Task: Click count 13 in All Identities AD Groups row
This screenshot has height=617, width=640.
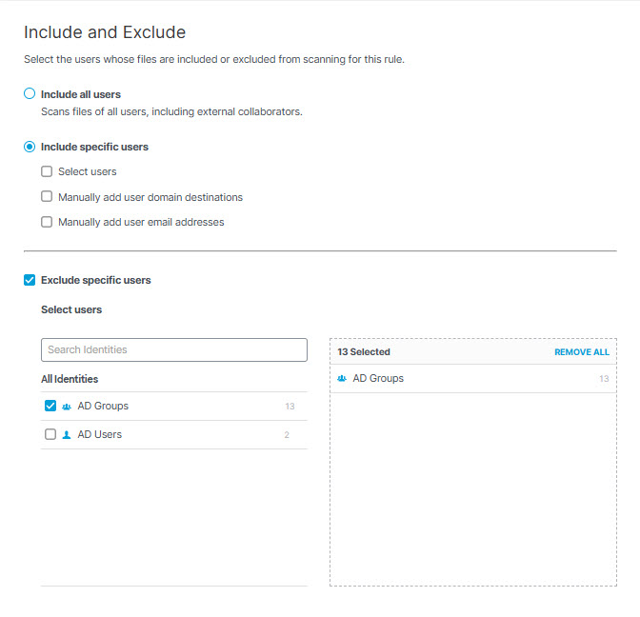Action: [290, 407]
